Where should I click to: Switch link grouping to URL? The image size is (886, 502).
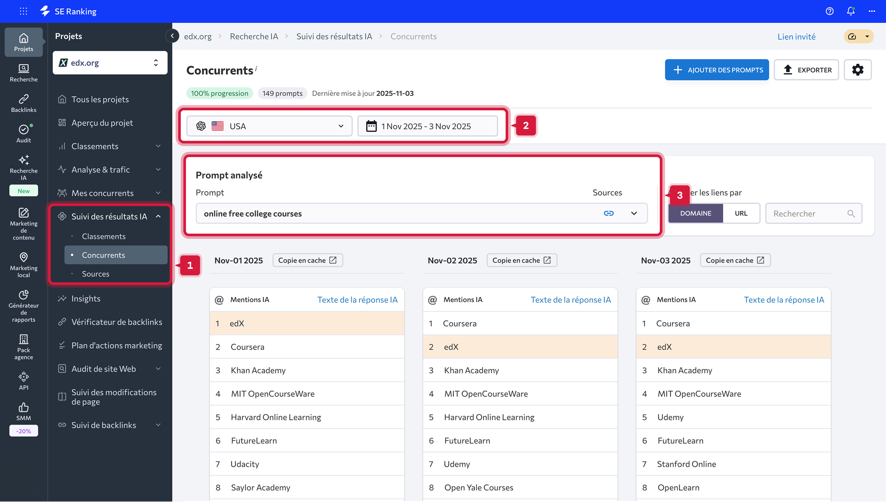click(x=741, y=214)
